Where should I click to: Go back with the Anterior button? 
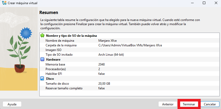coord(168,104)
